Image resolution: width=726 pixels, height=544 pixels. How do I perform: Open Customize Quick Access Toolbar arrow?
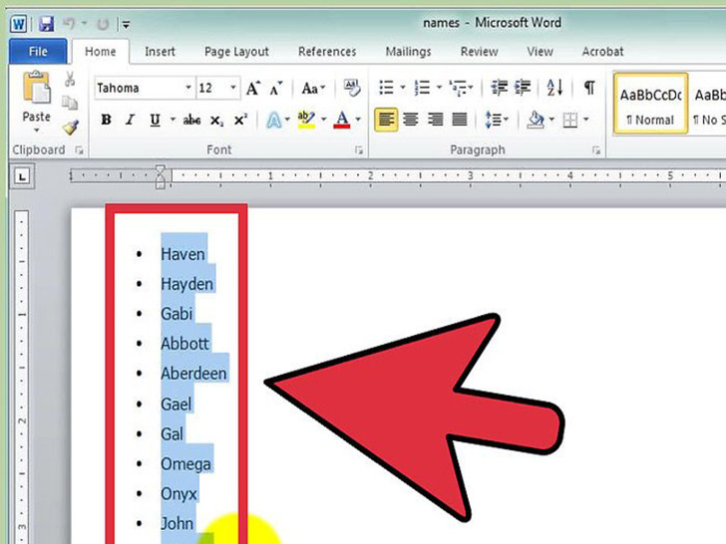click(126, 24)
